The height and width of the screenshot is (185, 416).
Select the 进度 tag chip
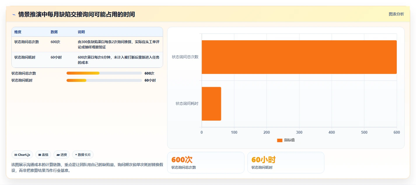pyautogui.click(x=62, y=155)
